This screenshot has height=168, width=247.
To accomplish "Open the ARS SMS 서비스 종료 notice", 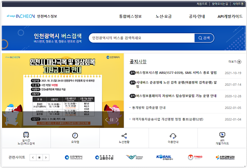I will (176, 73).
